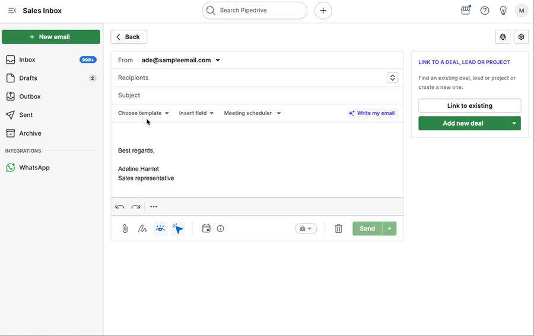This screenshot has width=534, height=336.
Task: Click the quick add plus button
Action: coord(323,11)
